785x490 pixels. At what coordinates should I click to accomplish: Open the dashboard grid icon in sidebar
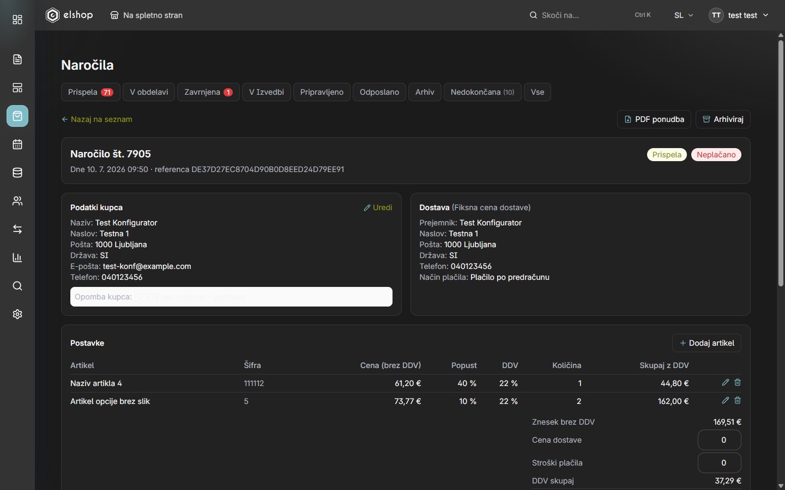tap(17, 20)
